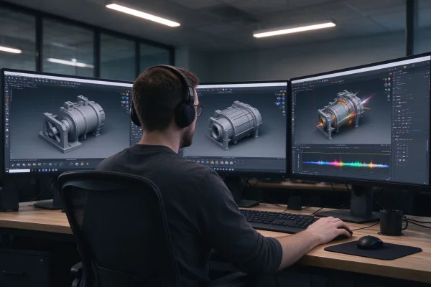Click the blue globe icon on middle monitor
Screen dimensions: 431x287
coord(284,98)
